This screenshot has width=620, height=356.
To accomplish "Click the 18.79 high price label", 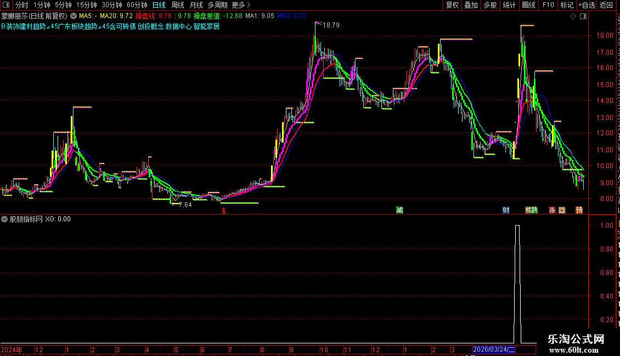I will pos(331,25).
